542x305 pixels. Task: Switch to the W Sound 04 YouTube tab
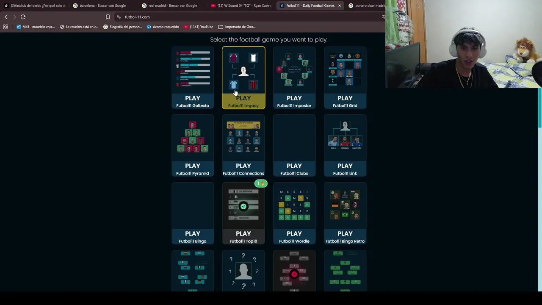coord(241,6)
